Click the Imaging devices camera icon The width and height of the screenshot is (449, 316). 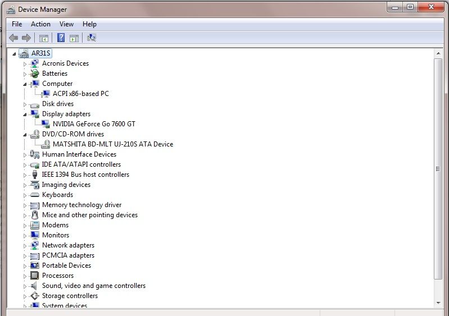(35, 185)
